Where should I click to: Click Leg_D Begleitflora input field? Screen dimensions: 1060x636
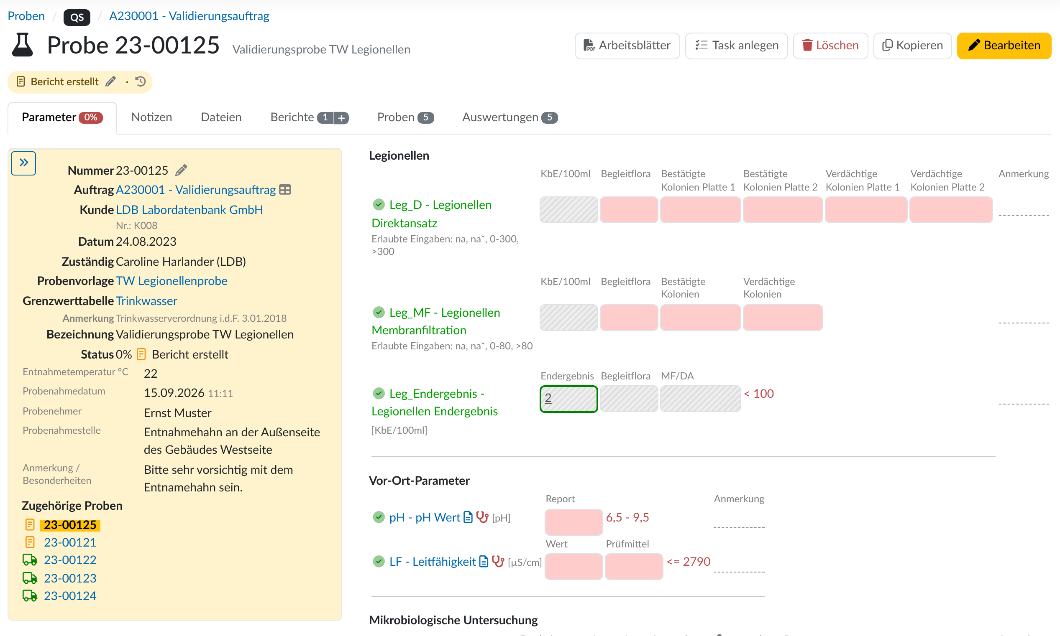tap(629, 210)
